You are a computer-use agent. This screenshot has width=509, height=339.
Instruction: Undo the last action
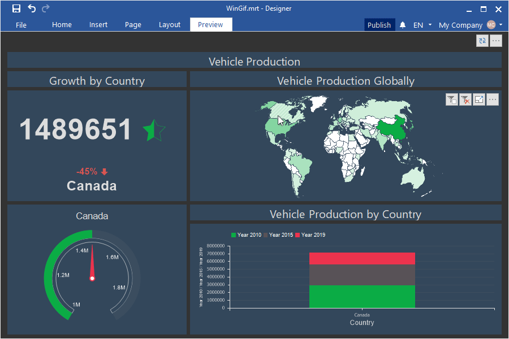tap(32, 8)
